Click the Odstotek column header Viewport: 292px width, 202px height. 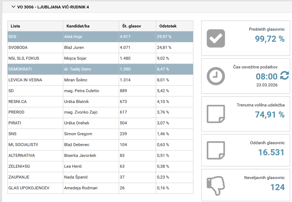point(168,26)
